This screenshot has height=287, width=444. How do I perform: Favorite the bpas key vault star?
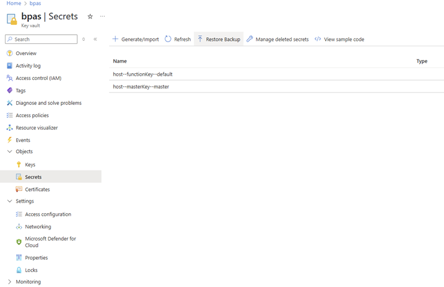90,17
